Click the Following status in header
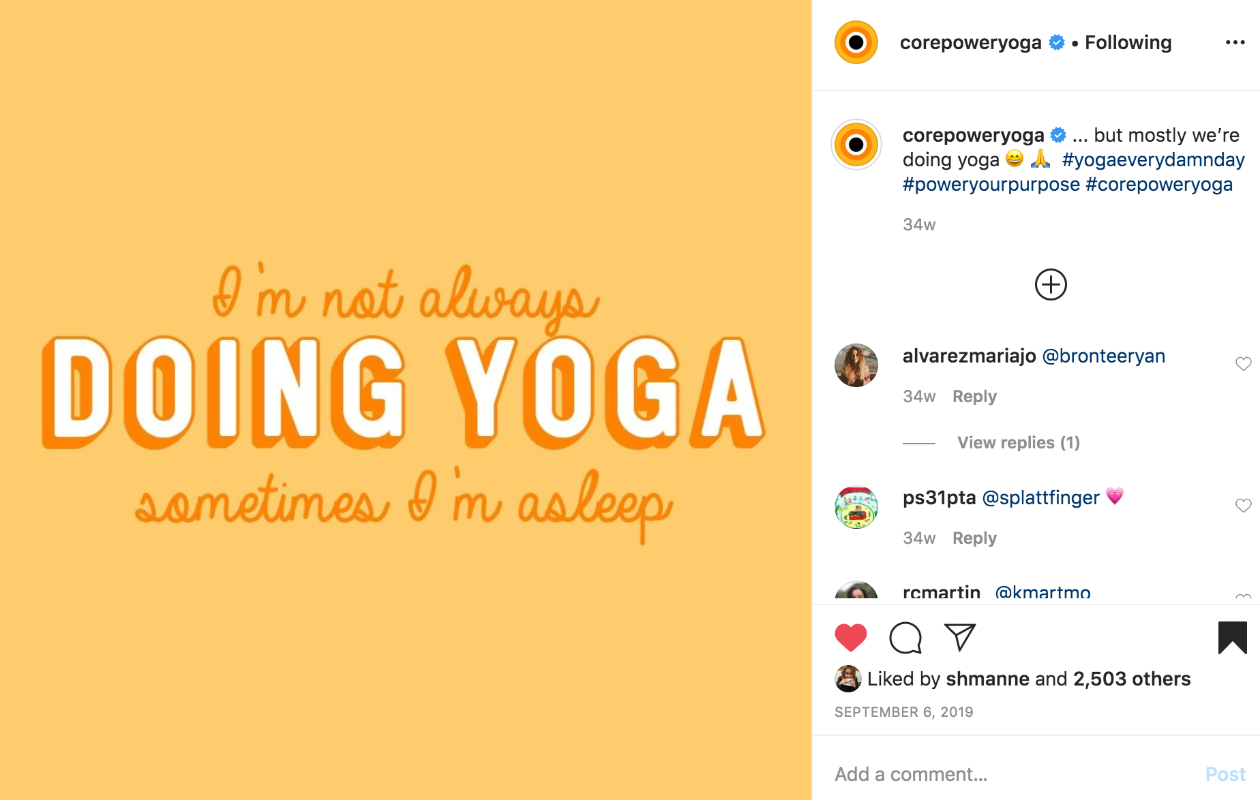 coord(1128,42)
